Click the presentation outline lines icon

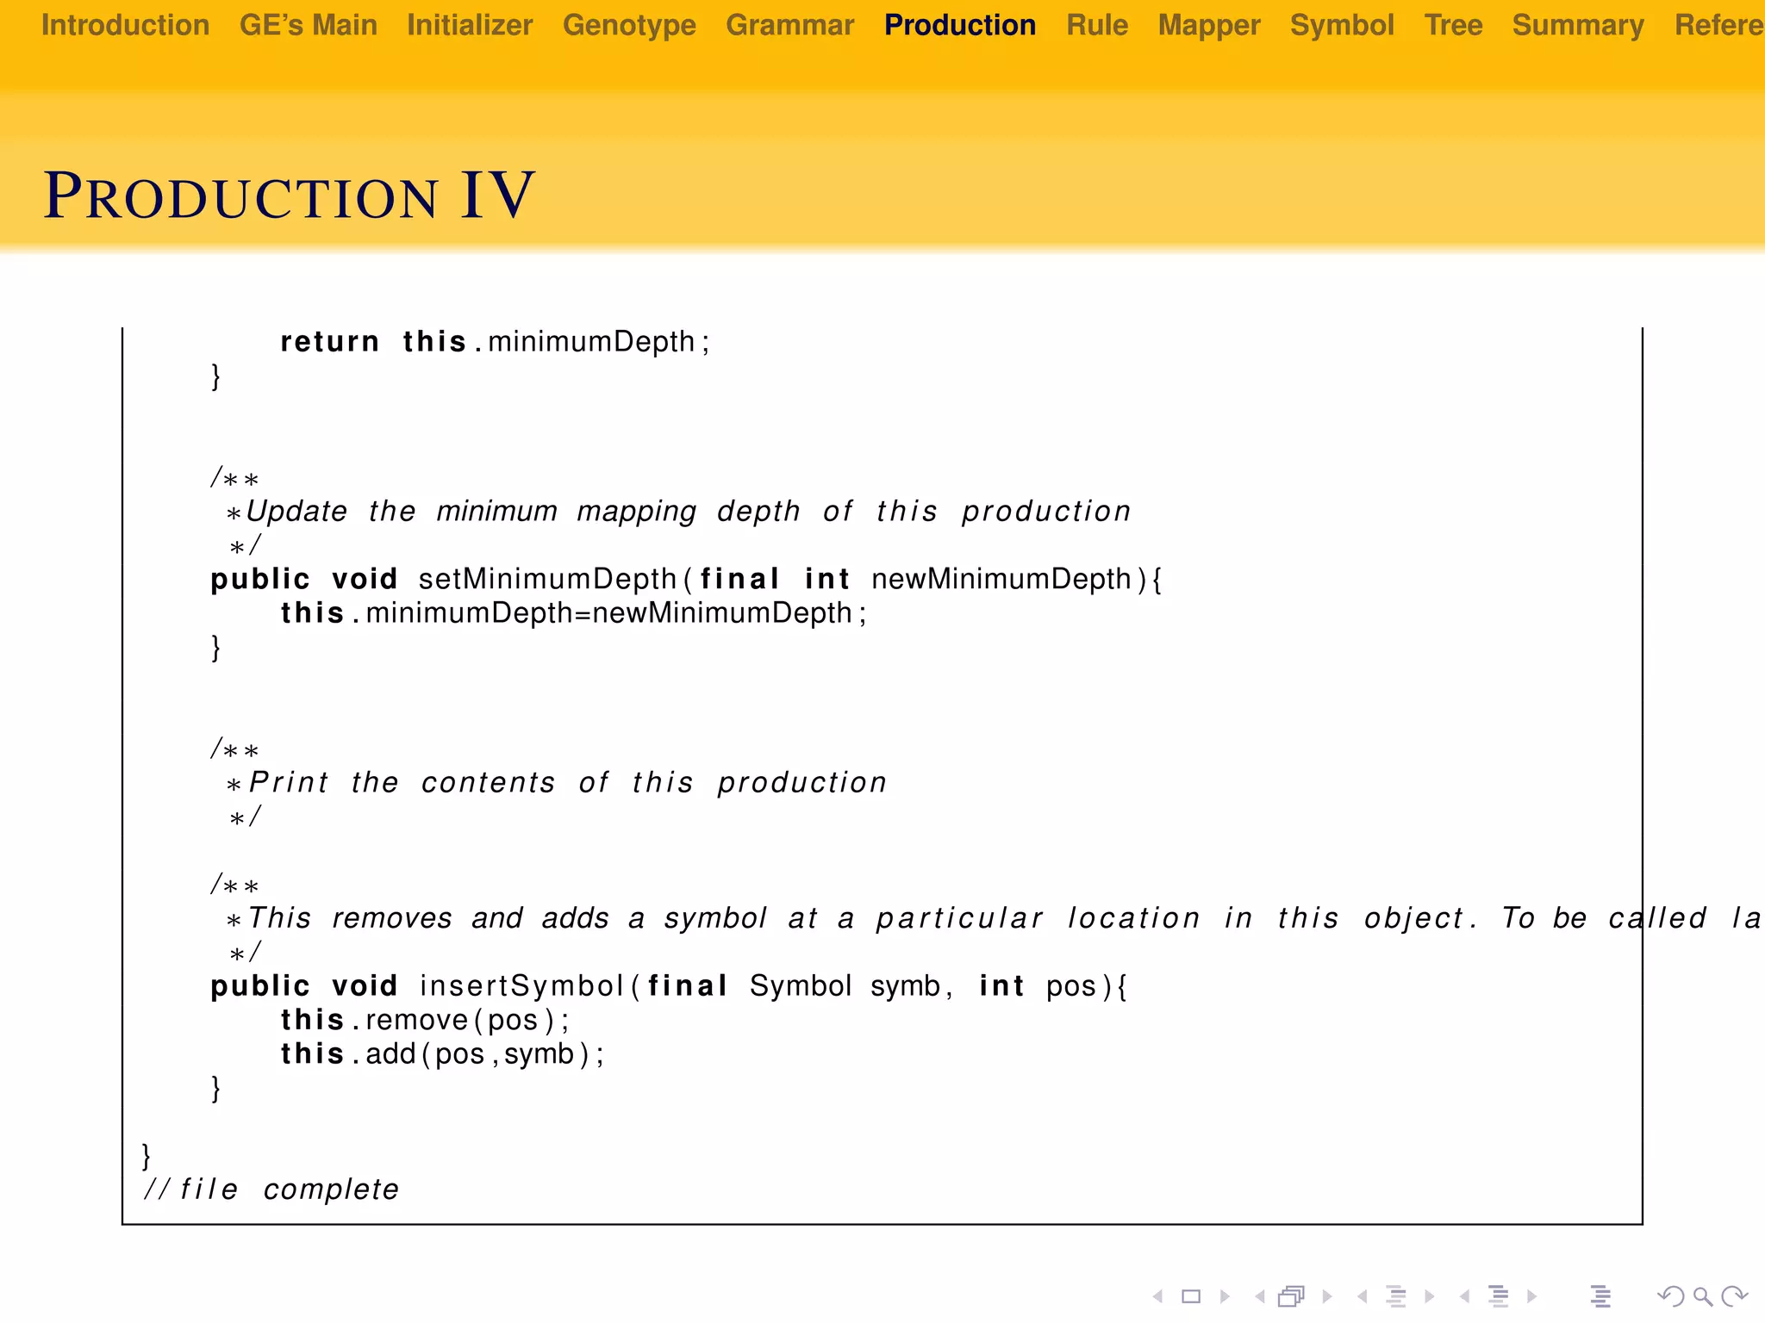click(x=1600, y=1296)
